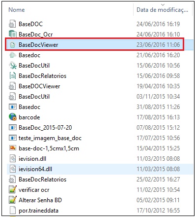Screen dimensions: 195x217
Task: Click the date 15/06/2016 10:56
Action: coord(158,66)
